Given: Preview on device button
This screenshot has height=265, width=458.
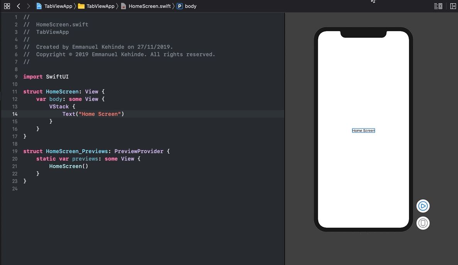Looking at the screenshot, I should coord(422,223).
